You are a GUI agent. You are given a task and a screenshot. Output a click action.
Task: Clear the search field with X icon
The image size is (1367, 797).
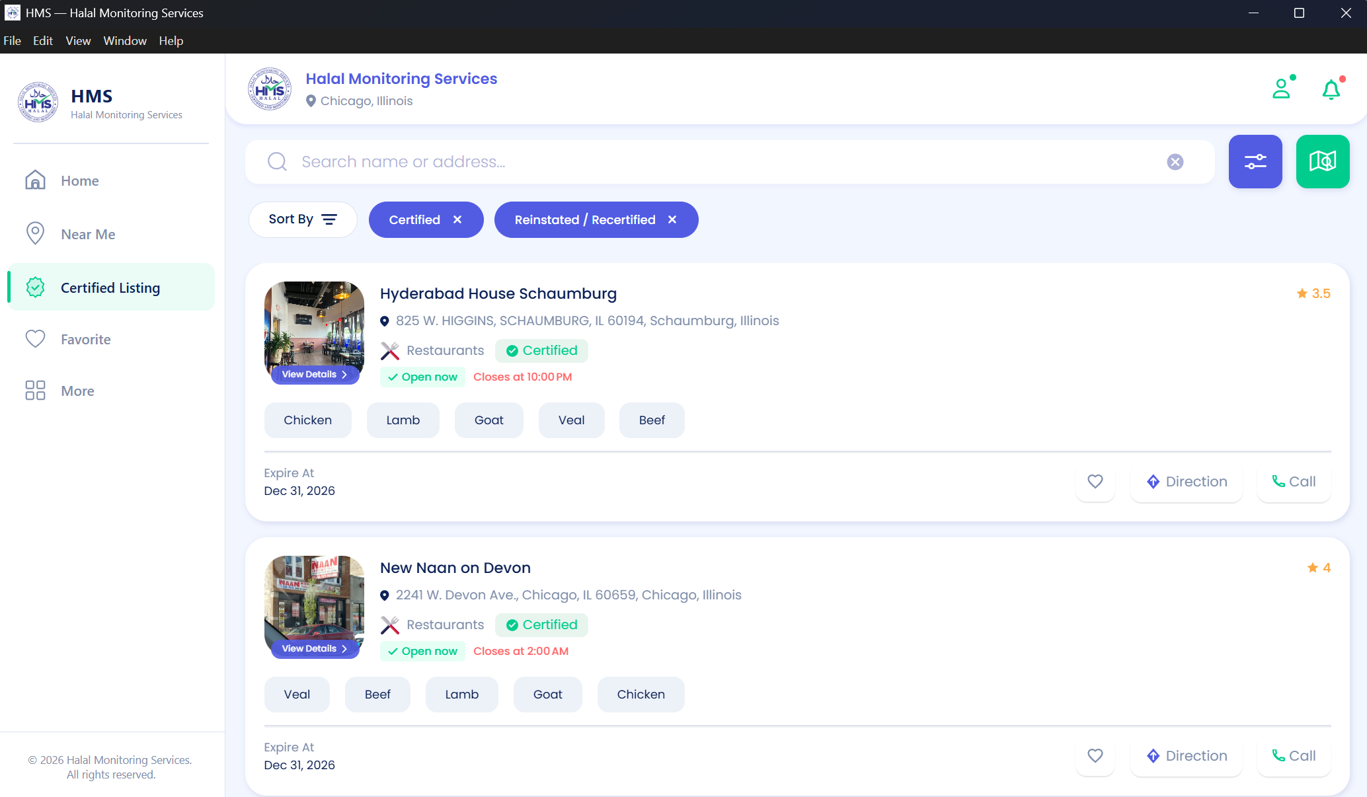pos(1175,162)
